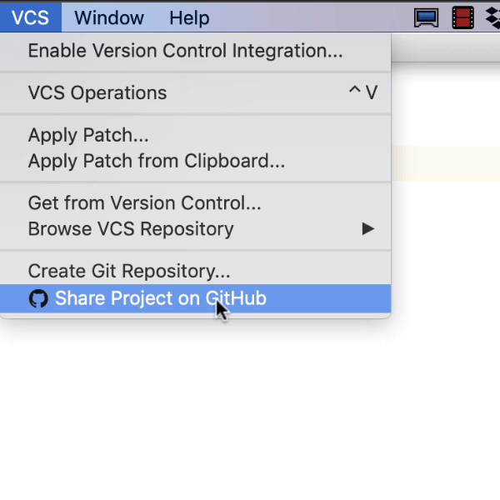This screenshot has width=500, height=500.
Task: Open the Dropbox menu bar icon
Action: (x=492, y=17)
